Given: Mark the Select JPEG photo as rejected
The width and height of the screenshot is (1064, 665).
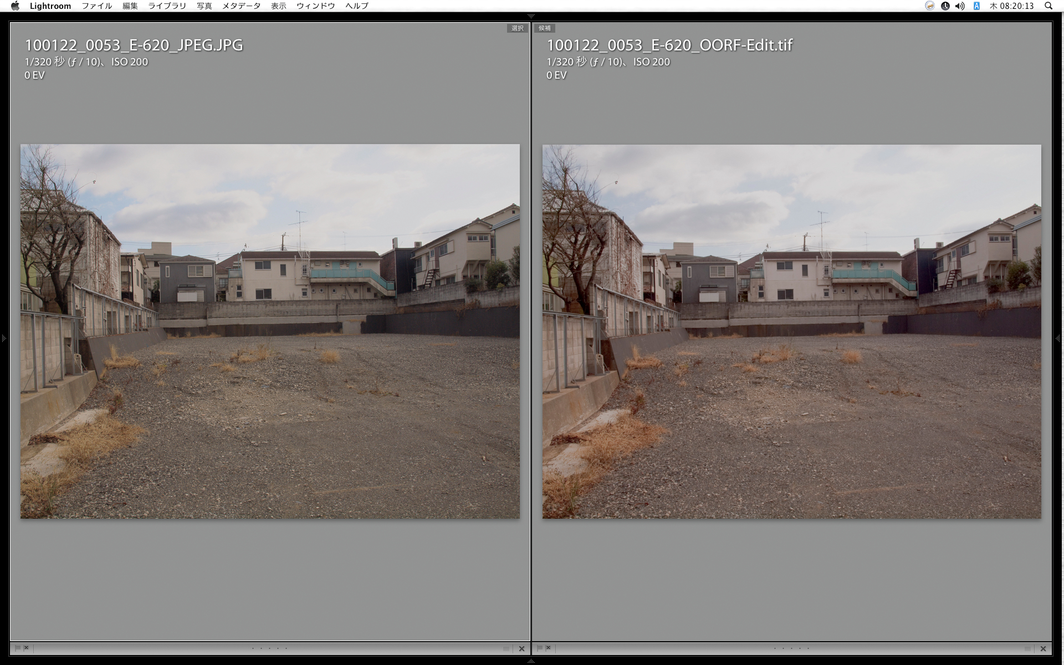Looking at the screenshot, I should point(26,648).
